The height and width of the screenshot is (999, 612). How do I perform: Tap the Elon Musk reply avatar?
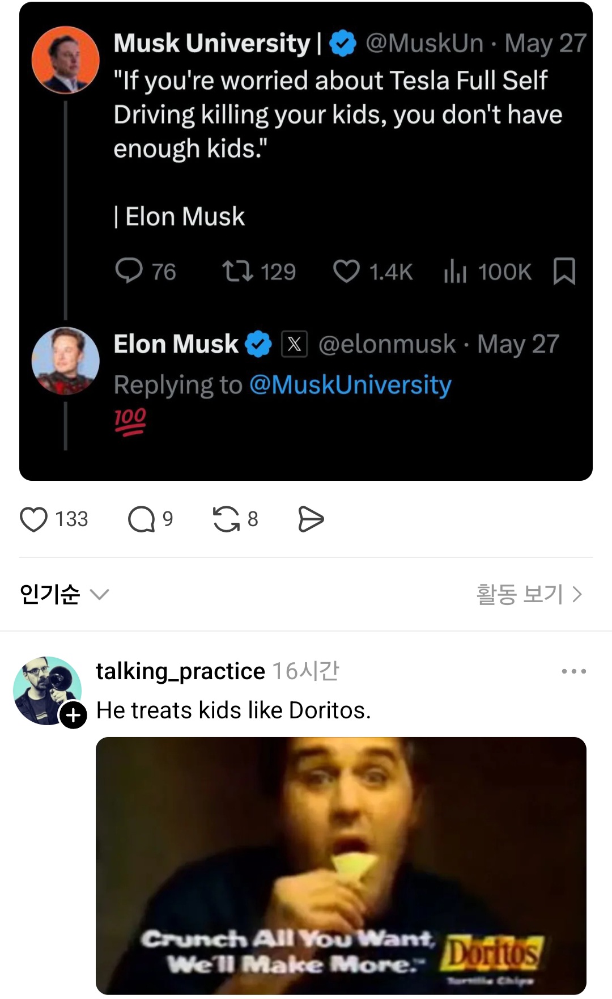66,361
